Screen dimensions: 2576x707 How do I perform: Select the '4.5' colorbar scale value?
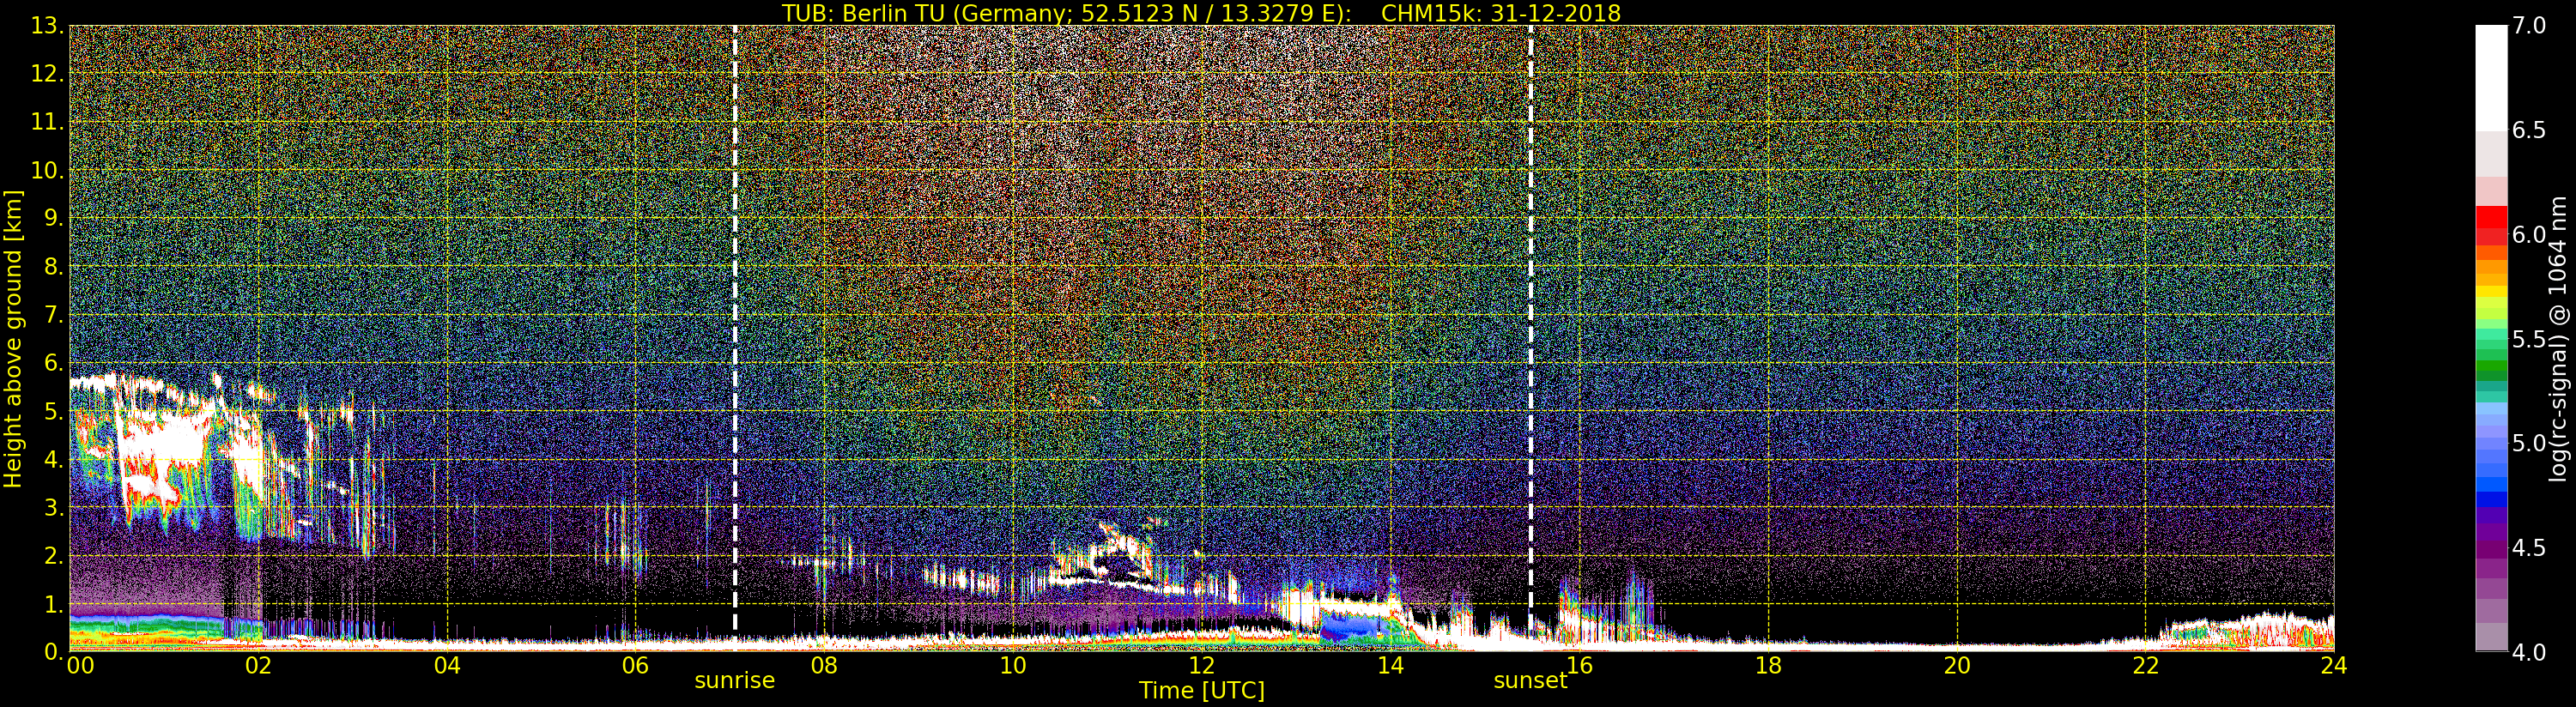pos(2529,547)
